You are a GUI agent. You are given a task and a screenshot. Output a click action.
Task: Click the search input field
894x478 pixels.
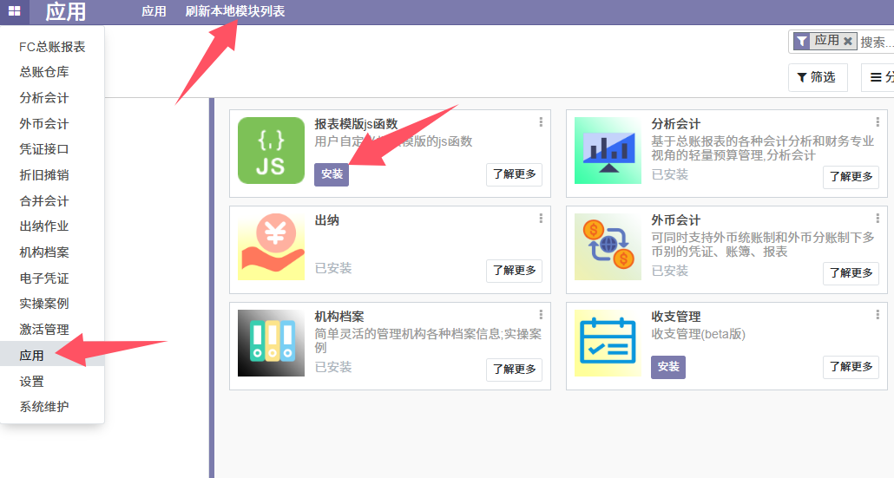(877, 42)
